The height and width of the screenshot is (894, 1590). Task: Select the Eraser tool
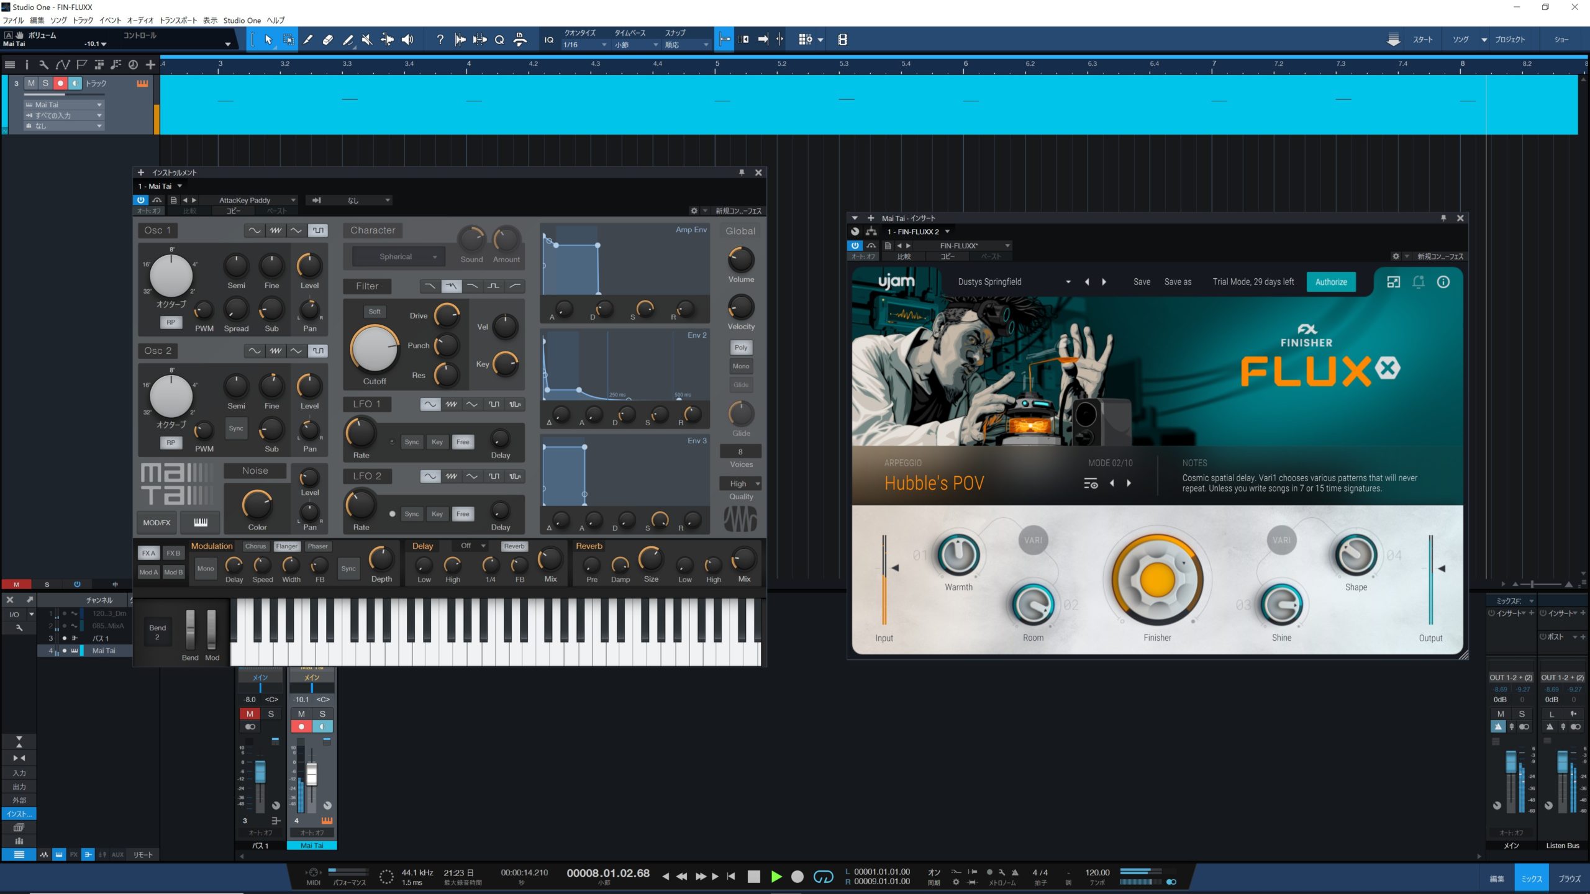tap(328, 40)
